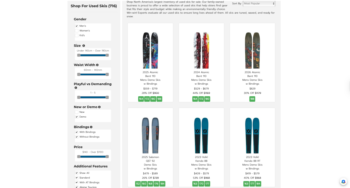Enable the New skis checkbox
The width and height of the screenshot is (350, 188).
[77, 112]
